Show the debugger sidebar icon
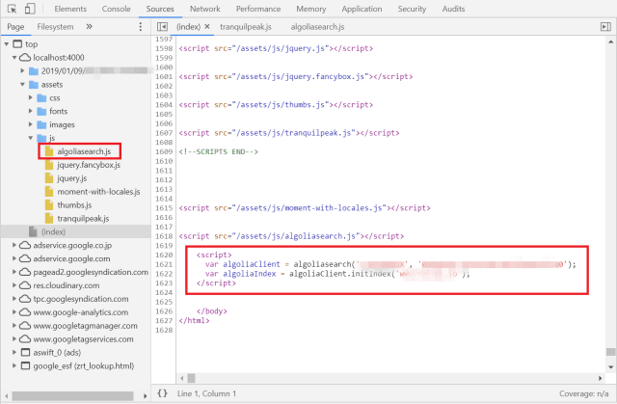 [x=605, y=26]
